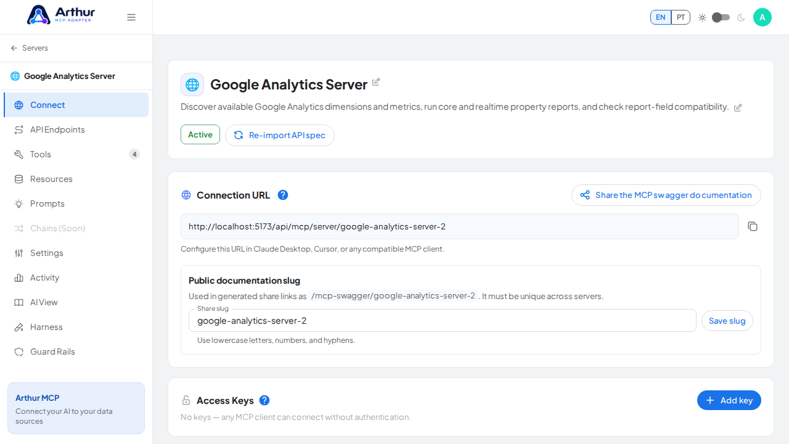Image resolution: width=789 pixels, height=444 pixels.
Task: Open the Harness section
Action: pyautogui.click(x=76, y=327)
